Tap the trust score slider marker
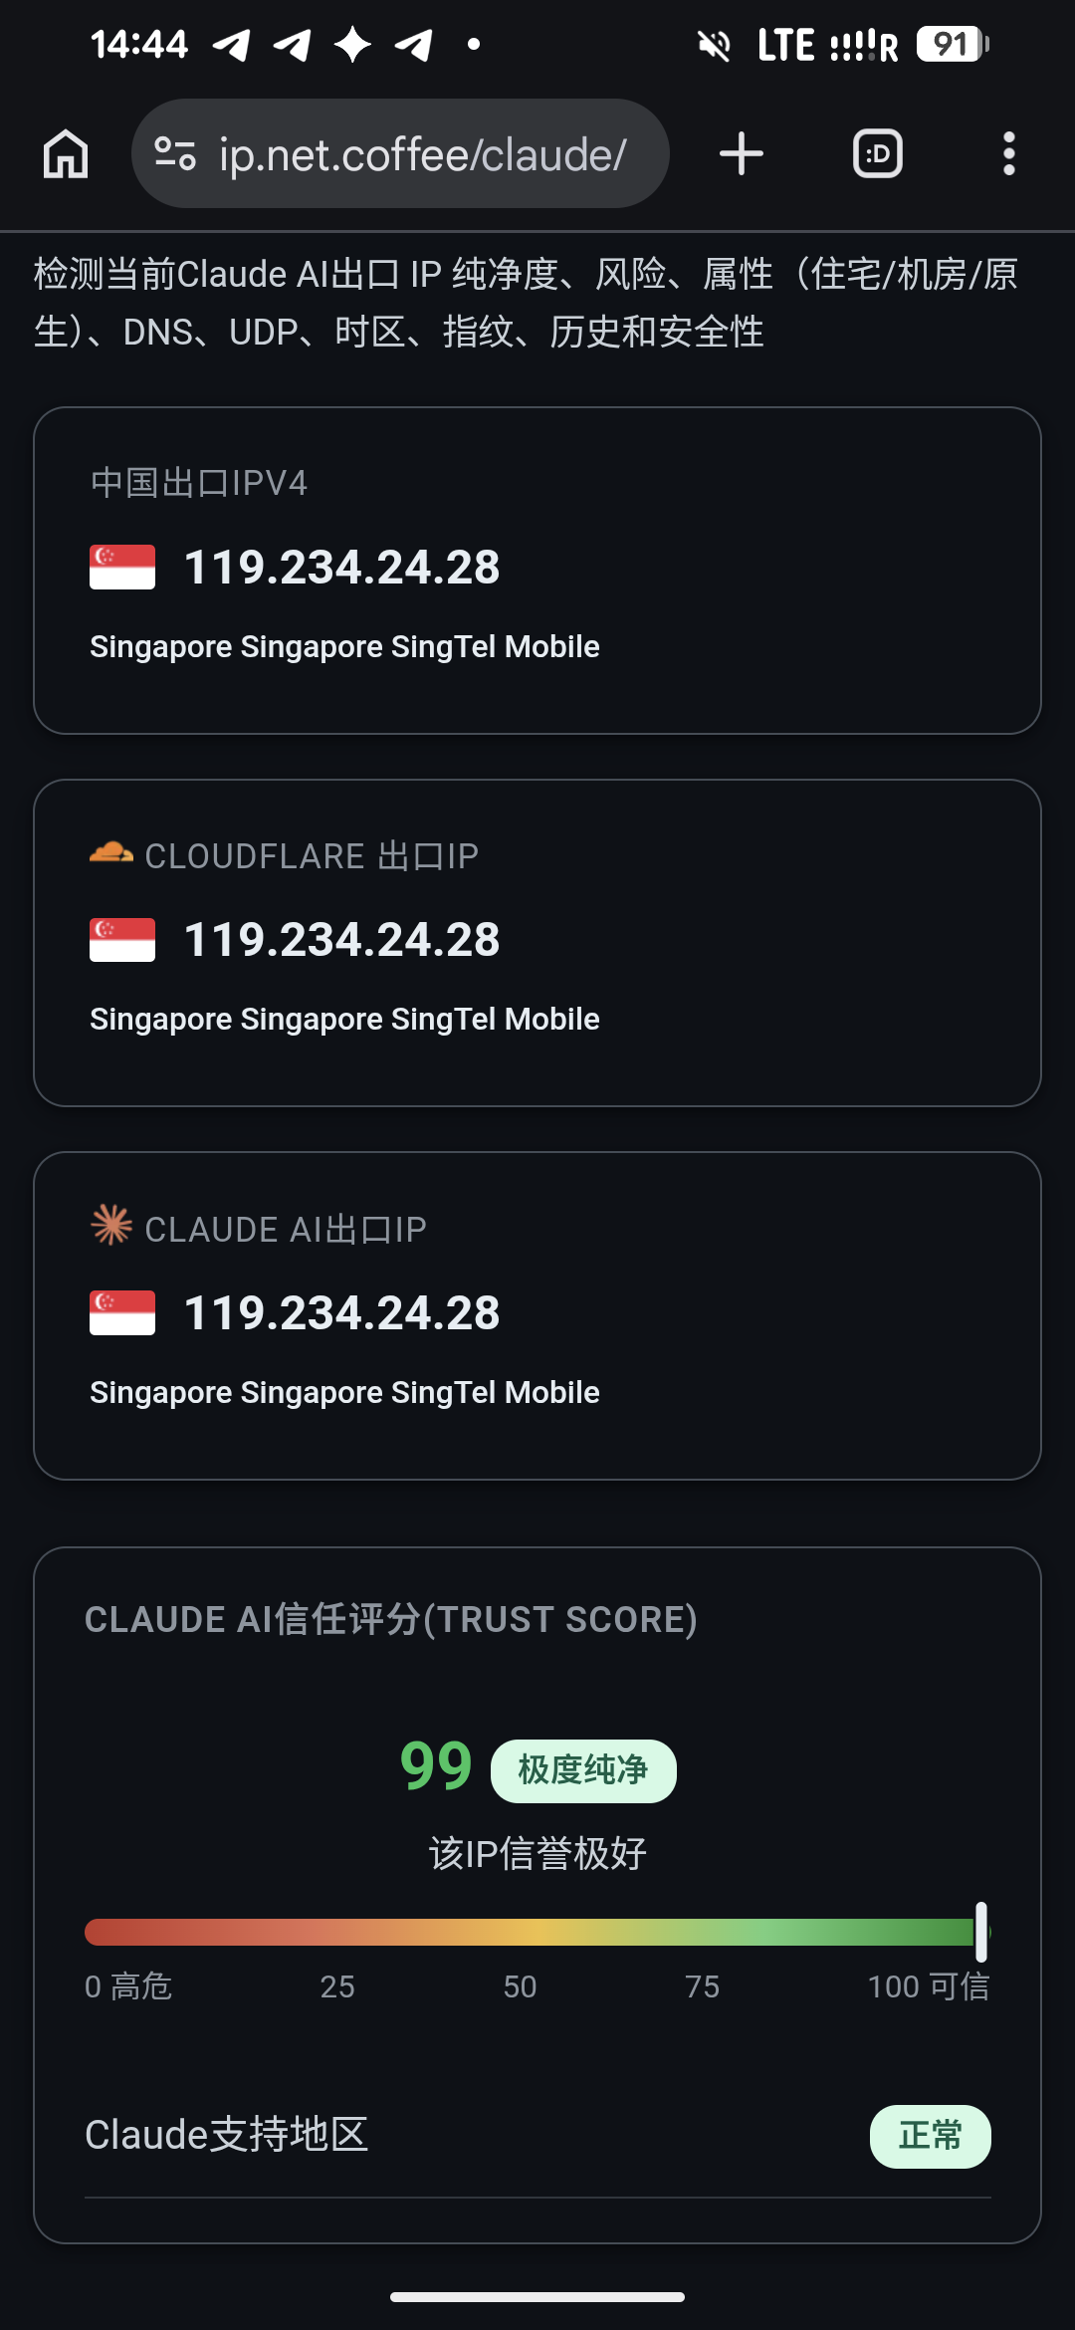Viewport: 1075px width, 2330px height. pyautogui.click(x=981, y=1932)
